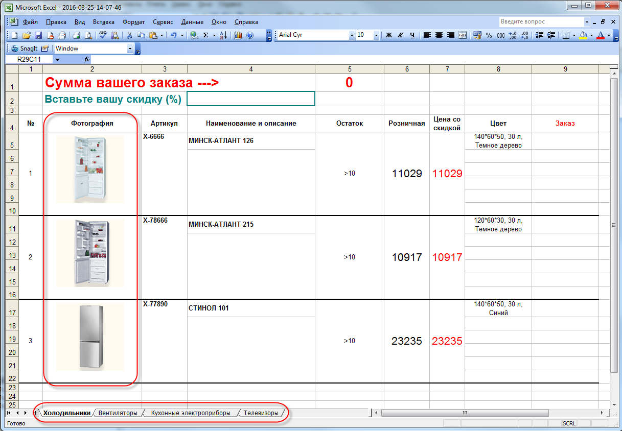Screen dimensions: 622x431
Task: Expand the SnagIt Window profile dropdown
Action: point(130,49)
